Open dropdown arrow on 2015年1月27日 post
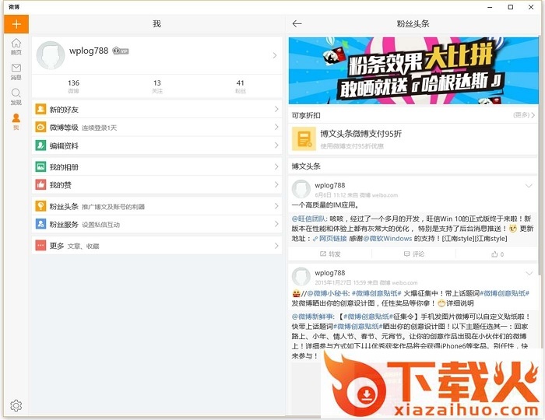This screenshot has height=420, width=545. pyautogui.click(x=529, y=274)
